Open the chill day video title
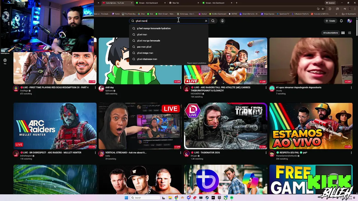 coord(110,88)
